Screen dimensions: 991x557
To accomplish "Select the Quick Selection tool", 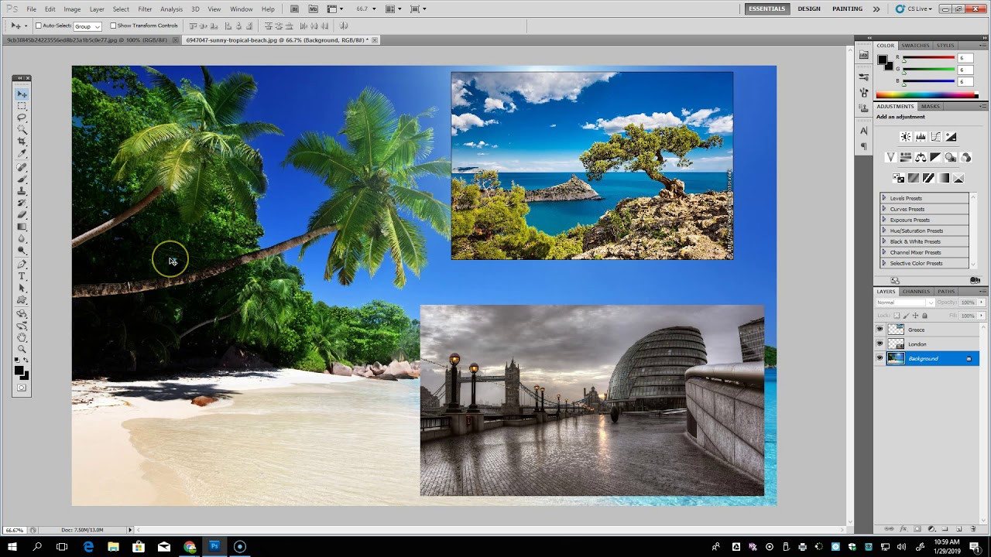I will click(x=22, y=129).
